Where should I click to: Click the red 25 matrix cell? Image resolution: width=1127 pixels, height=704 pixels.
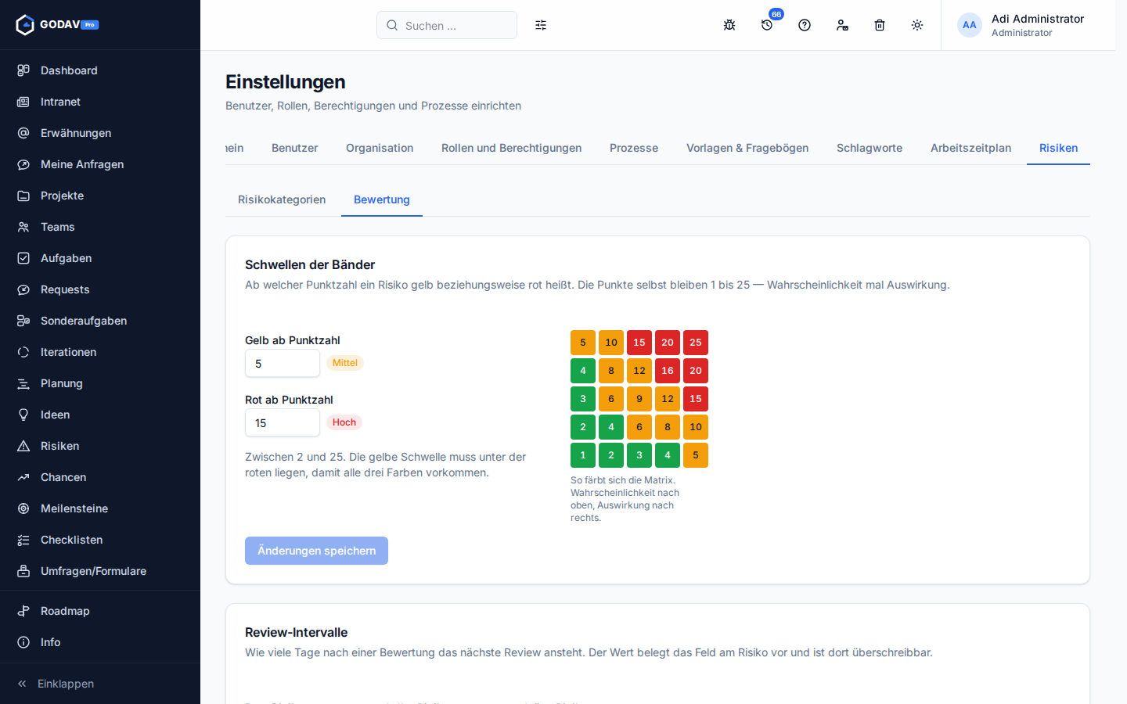tap(696, 343)
